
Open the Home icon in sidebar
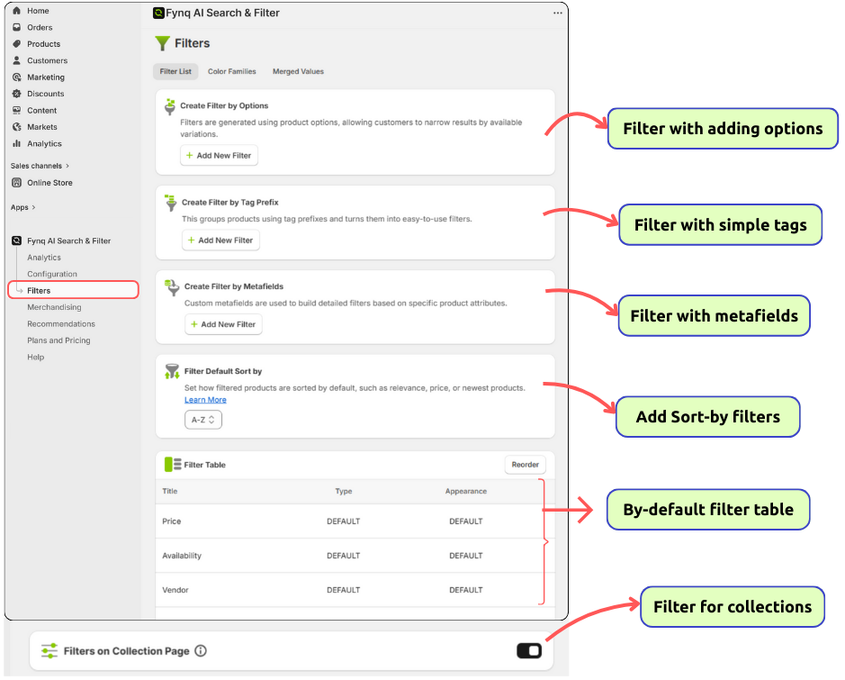[17, 11]
